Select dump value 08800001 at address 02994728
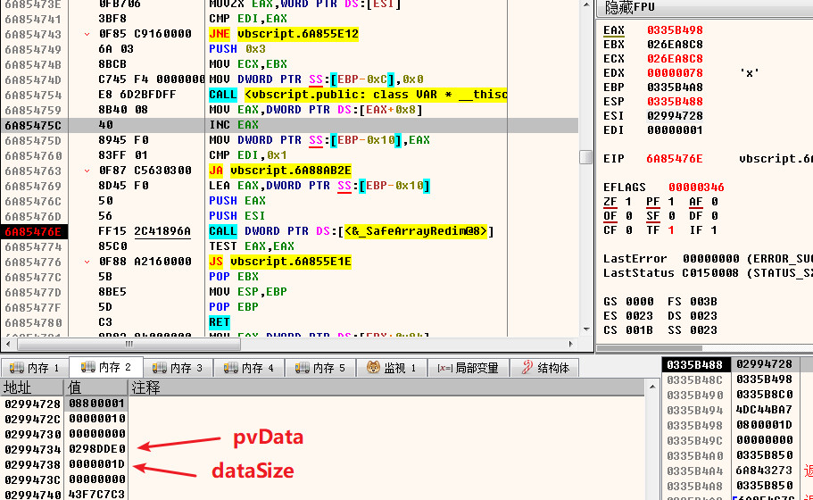813x500 pixels. pos(96,404)
